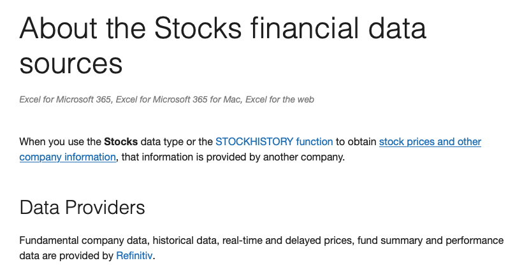Open the STOCKHISTORY function link
This screenshot has height=270, width=522.
(x=274, y=141)
